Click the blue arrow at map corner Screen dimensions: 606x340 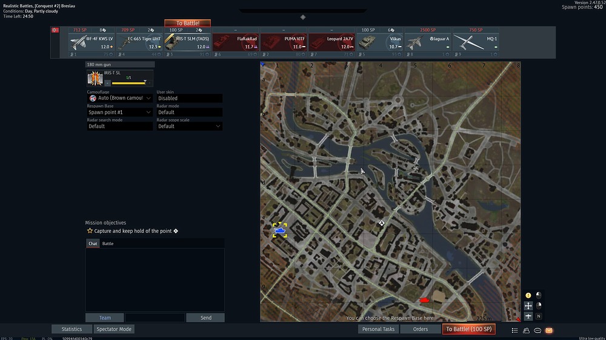[x=263, y=65]
